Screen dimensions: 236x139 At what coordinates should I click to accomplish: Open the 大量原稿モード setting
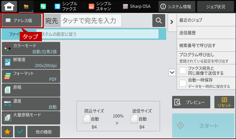(x=31, y=118)
